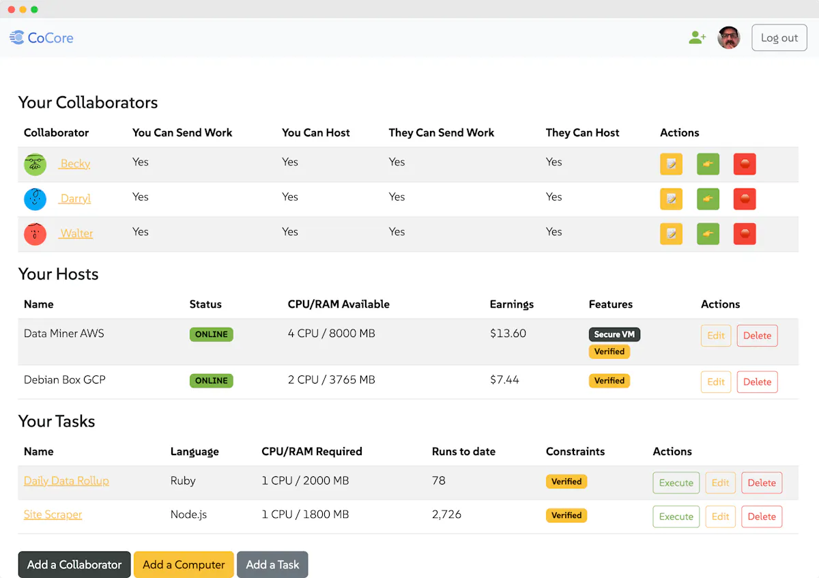Screen dimensions: 819x578
Task: Delete the Data Miner AWS host
Action: pyautogui.click(x=757, y=336)
